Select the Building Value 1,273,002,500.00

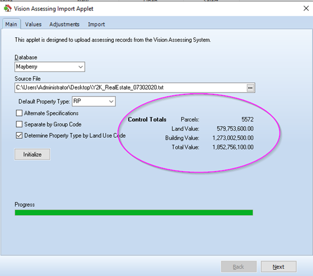click(233, 138)
